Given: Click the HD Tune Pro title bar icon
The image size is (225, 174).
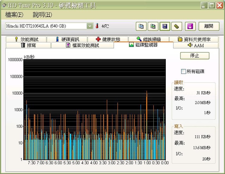Looking at the screenshot, I should (4, 5).
